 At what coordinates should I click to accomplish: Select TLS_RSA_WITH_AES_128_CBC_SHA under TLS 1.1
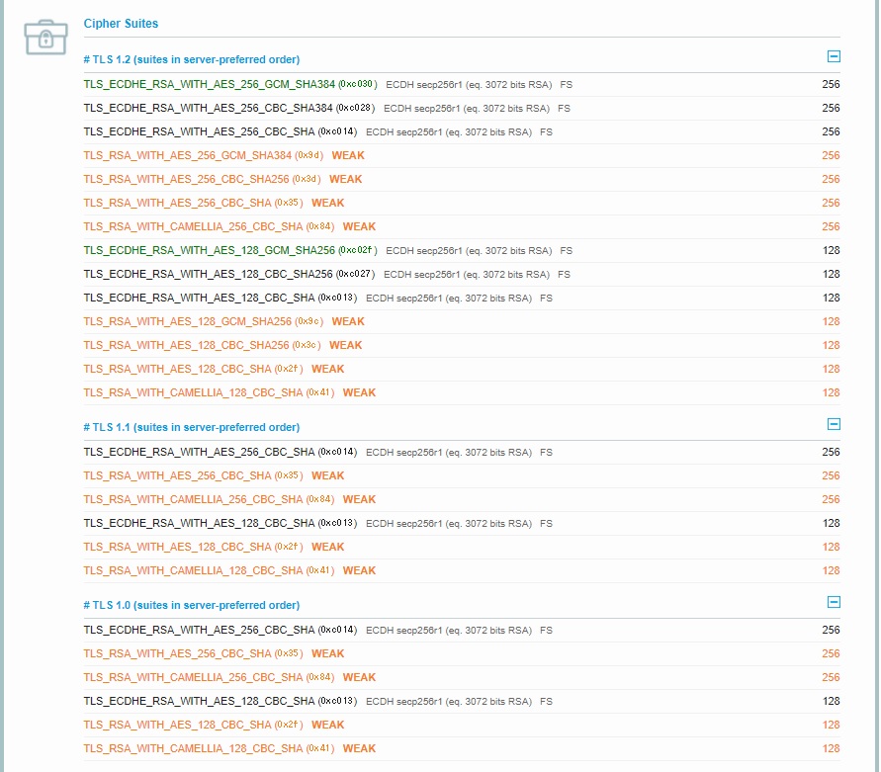coord(178,548)
